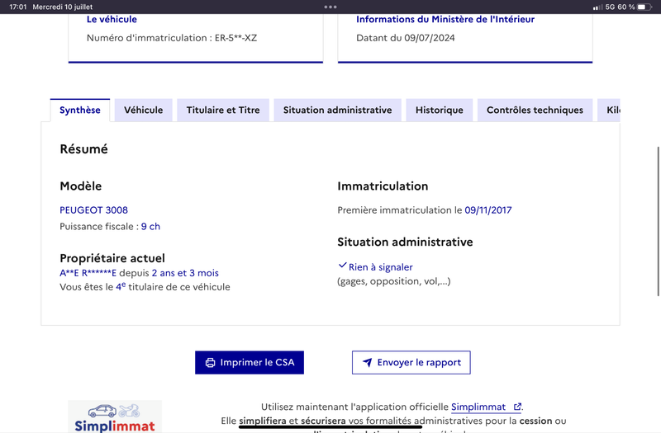Click the Résumé heading
Viewport: 661px width, 433px height.
84,149
